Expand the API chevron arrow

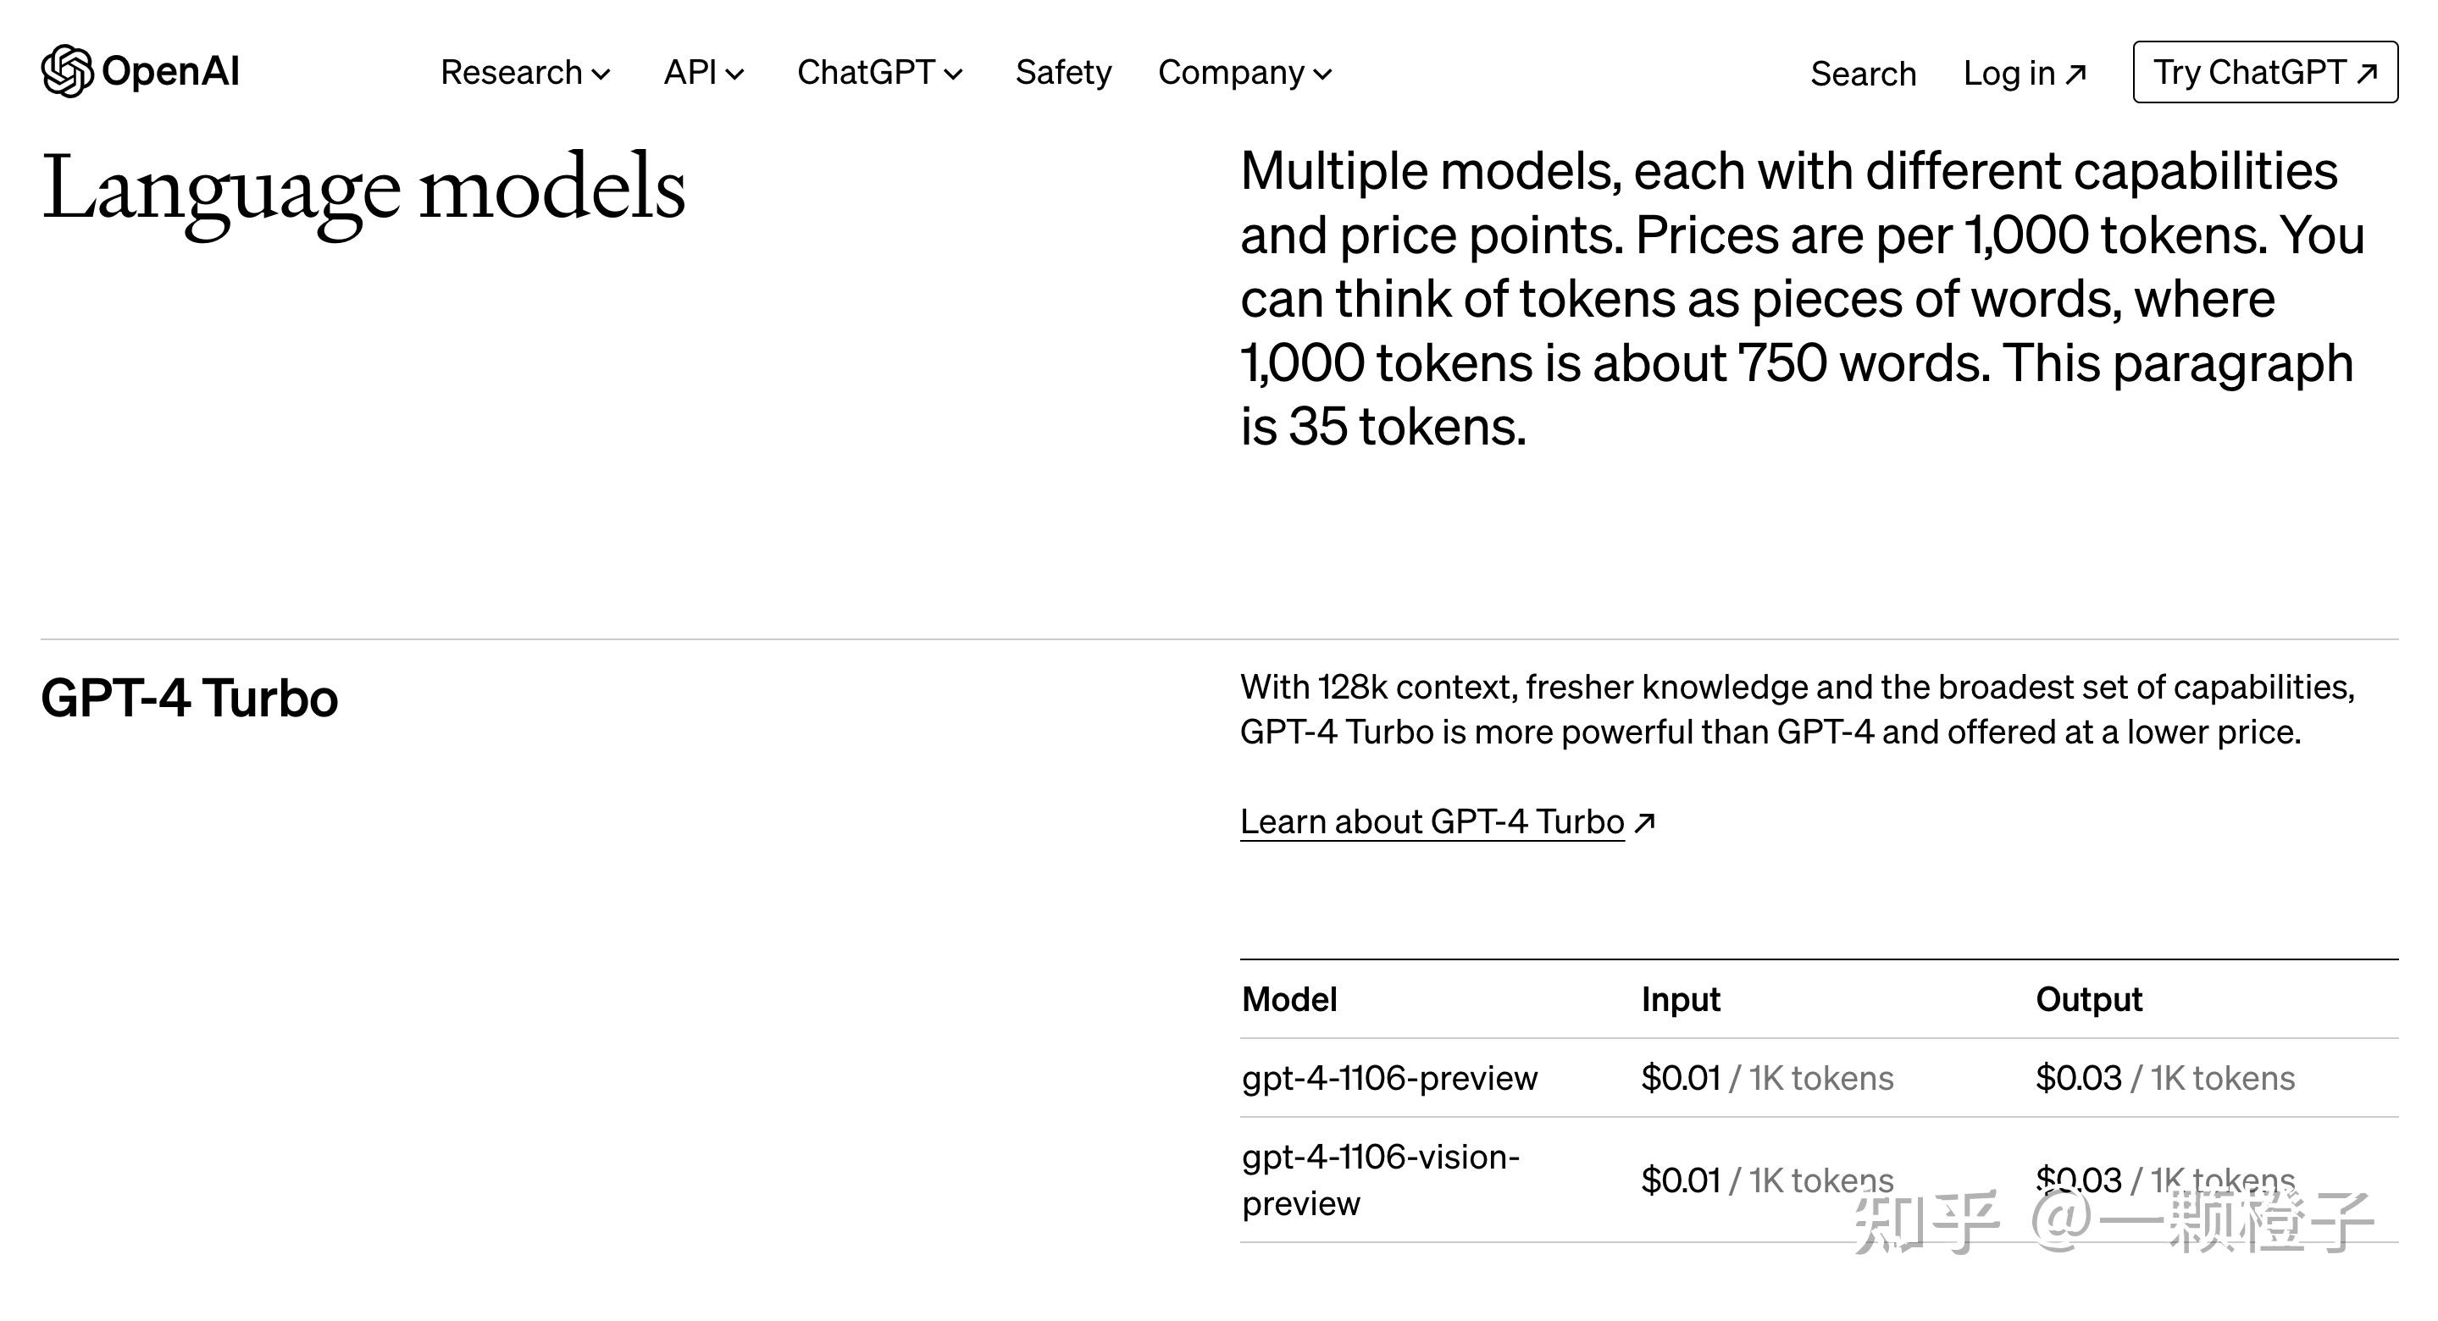[x=735, y=74]
